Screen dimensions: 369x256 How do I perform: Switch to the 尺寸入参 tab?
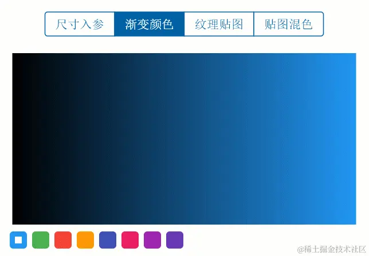click(x=80, y=24)
